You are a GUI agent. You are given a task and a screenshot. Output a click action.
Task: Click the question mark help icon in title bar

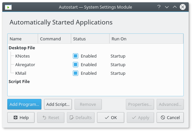pyautogui.click(x=159, y=7)
